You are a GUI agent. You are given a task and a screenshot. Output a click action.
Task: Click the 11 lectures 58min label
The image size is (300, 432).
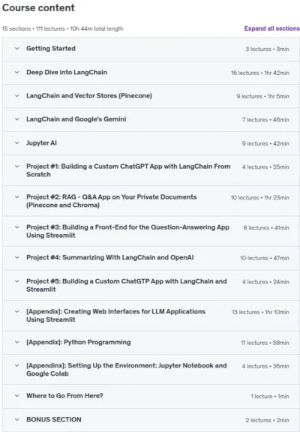coord(265,343)
